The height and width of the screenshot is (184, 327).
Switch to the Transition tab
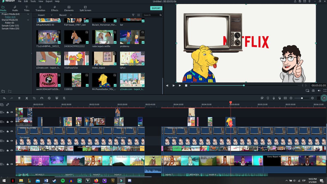coord(40,8)
